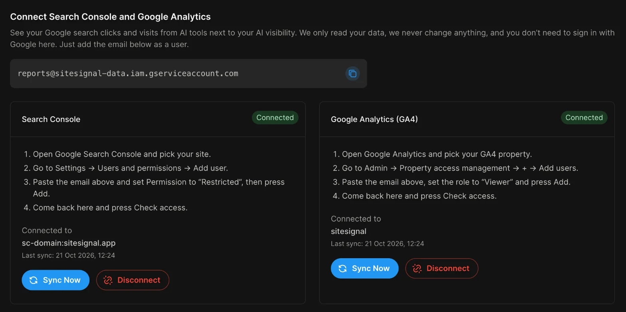Screen dimensions: 626x312
Task: Click the sc-domain:sitesignal.app property name
Action: [69, 243]
